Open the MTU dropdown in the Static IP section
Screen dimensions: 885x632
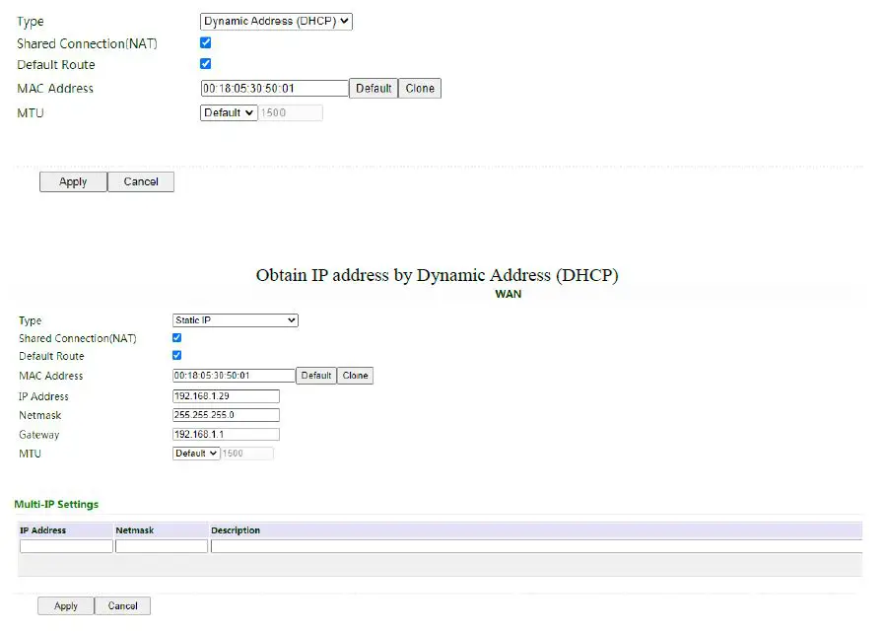coord(195,453)
